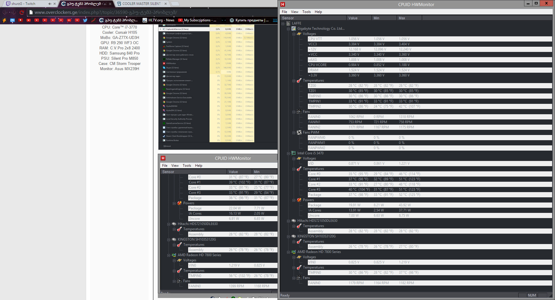Open the Twitter bird bookmark
Screen dimensions: 555x300
(85, 20)
